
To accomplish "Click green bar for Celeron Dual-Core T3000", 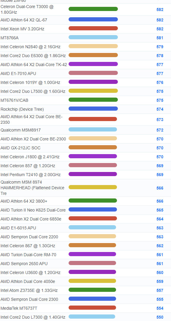I will (93, 9).
